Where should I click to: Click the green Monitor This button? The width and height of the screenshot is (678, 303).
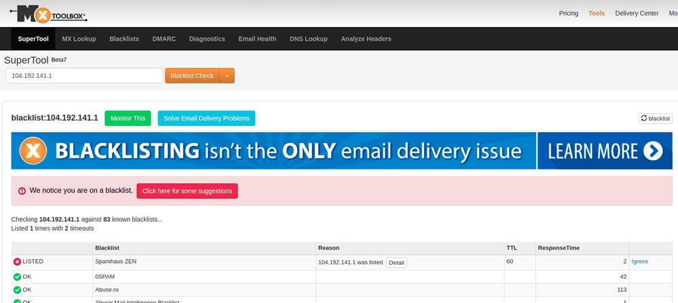[128, 118]
